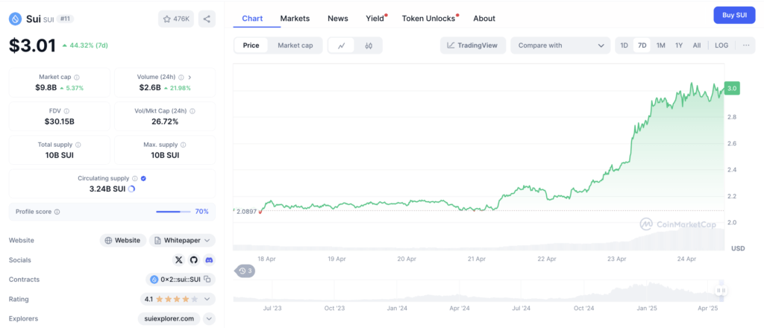Click the 0x2::sui::SUI contract chip
This screenshot has height=328, width=764.
tap(181, 280)
